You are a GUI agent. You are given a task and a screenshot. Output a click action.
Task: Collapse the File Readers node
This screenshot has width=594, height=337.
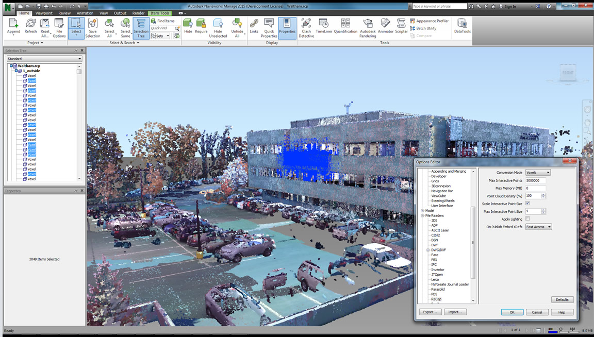(x=422, y=215)
